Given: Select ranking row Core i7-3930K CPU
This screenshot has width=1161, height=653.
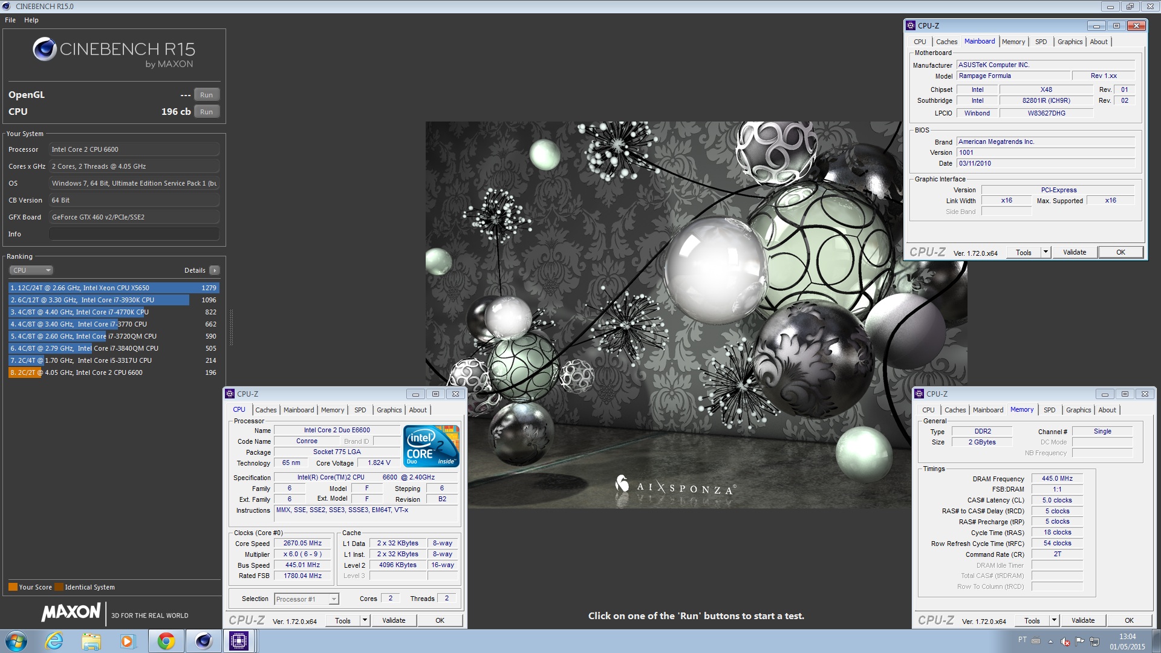Looking at the screenshot, I should [x=114, y=300].
